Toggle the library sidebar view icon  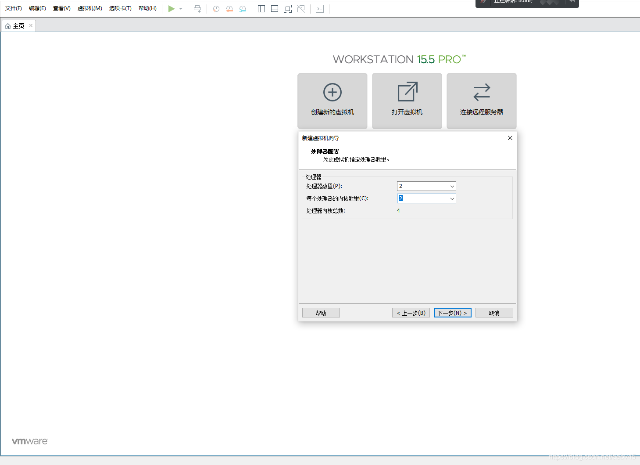[x=261, y=9]
